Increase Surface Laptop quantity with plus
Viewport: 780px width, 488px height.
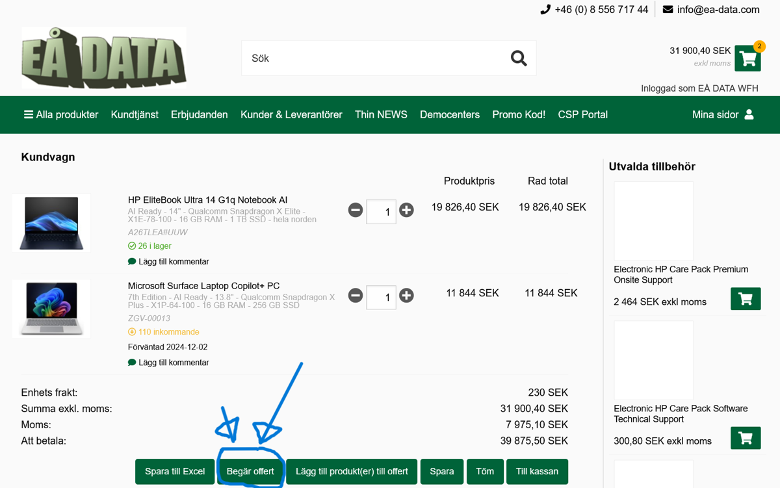tap(406, 296)
